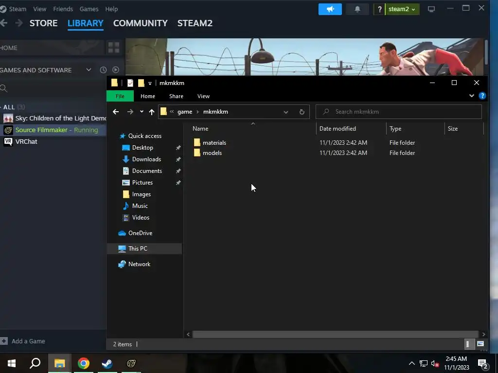Image resolution: width=498 pixels, height=373 pixels.
Task: Open Steam Big Picture mode monitor icon
Action: pos(431,9)
